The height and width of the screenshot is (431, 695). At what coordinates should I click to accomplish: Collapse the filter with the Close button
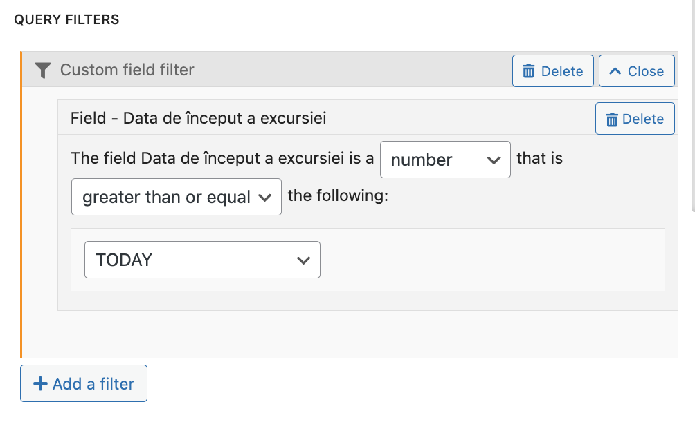click(x=637, y=70)
